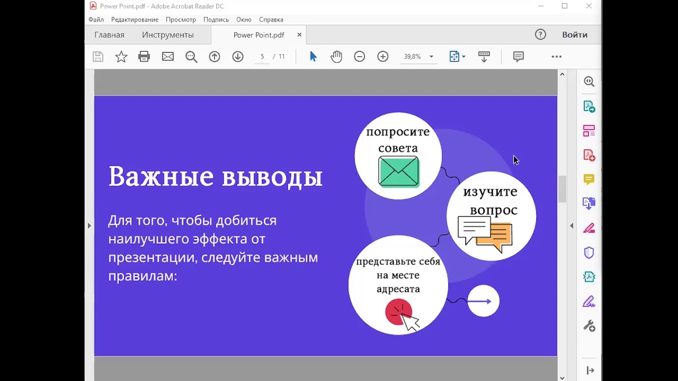
Task: Collapse right tools pane arrow icon
Action: click(591, 370)
